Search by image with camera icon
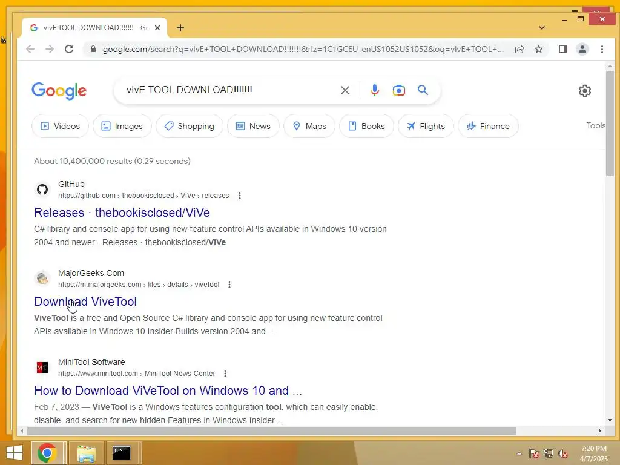 pos(398,90)
